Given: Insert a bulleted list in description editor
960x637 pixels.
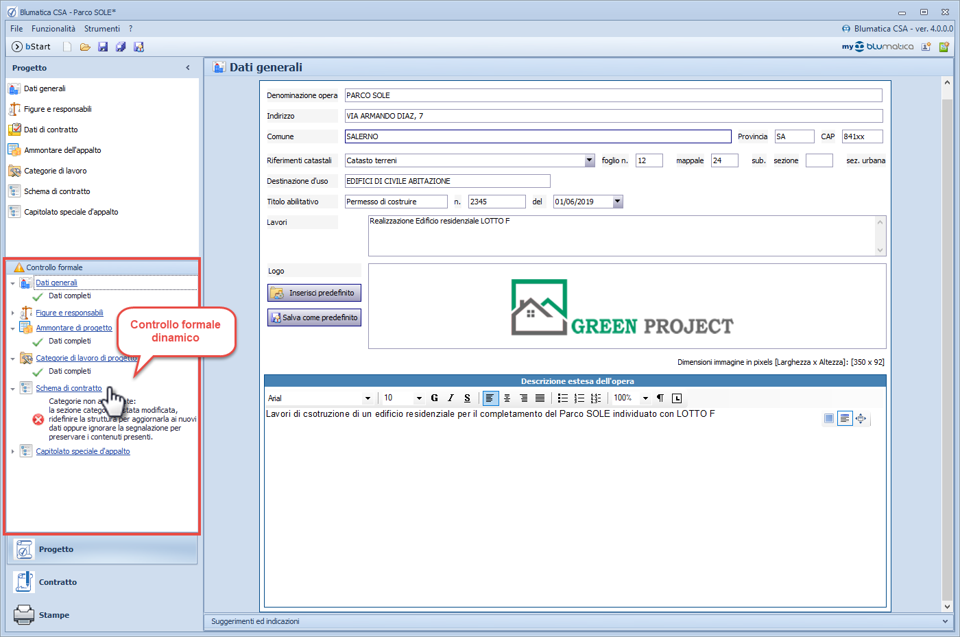Looking at the screenshot, I should [x=562, y=398].
